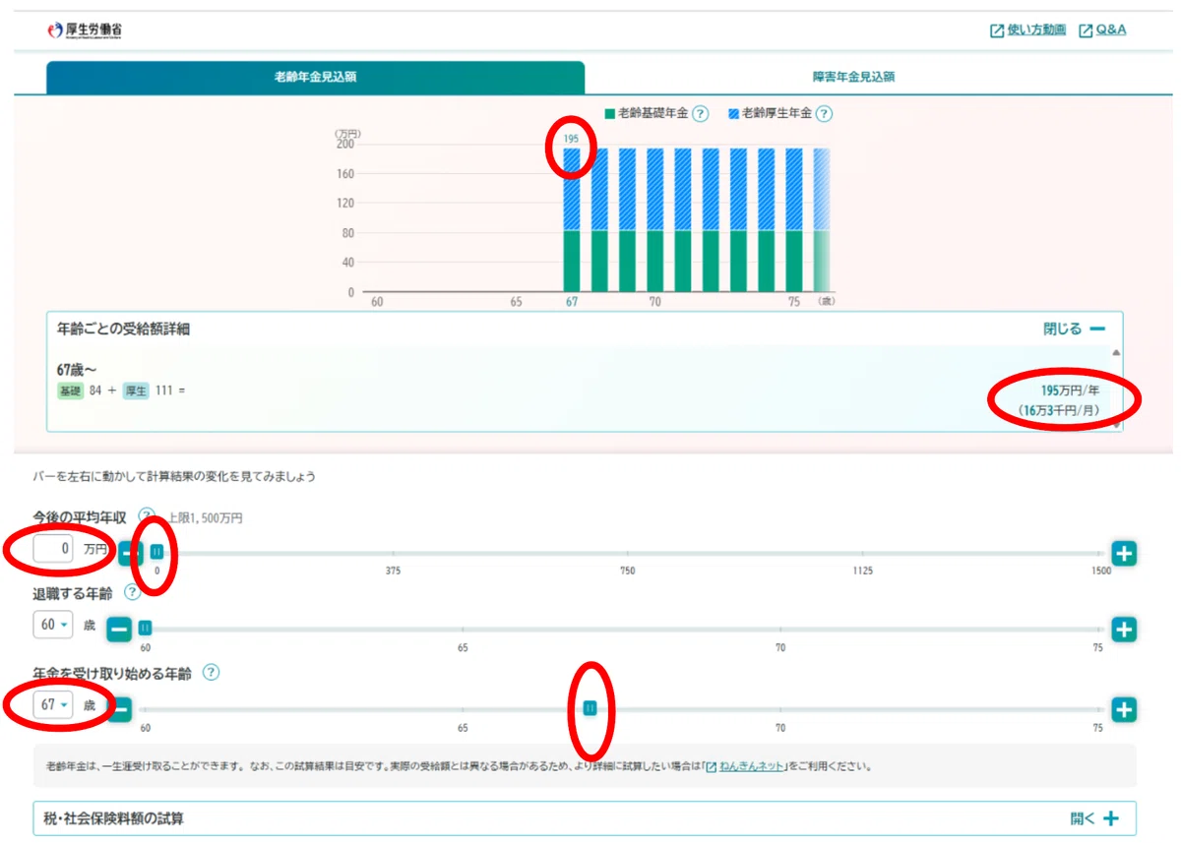
Task: Click the 退職する年齢 slider handle
Action: click(145, 628)
